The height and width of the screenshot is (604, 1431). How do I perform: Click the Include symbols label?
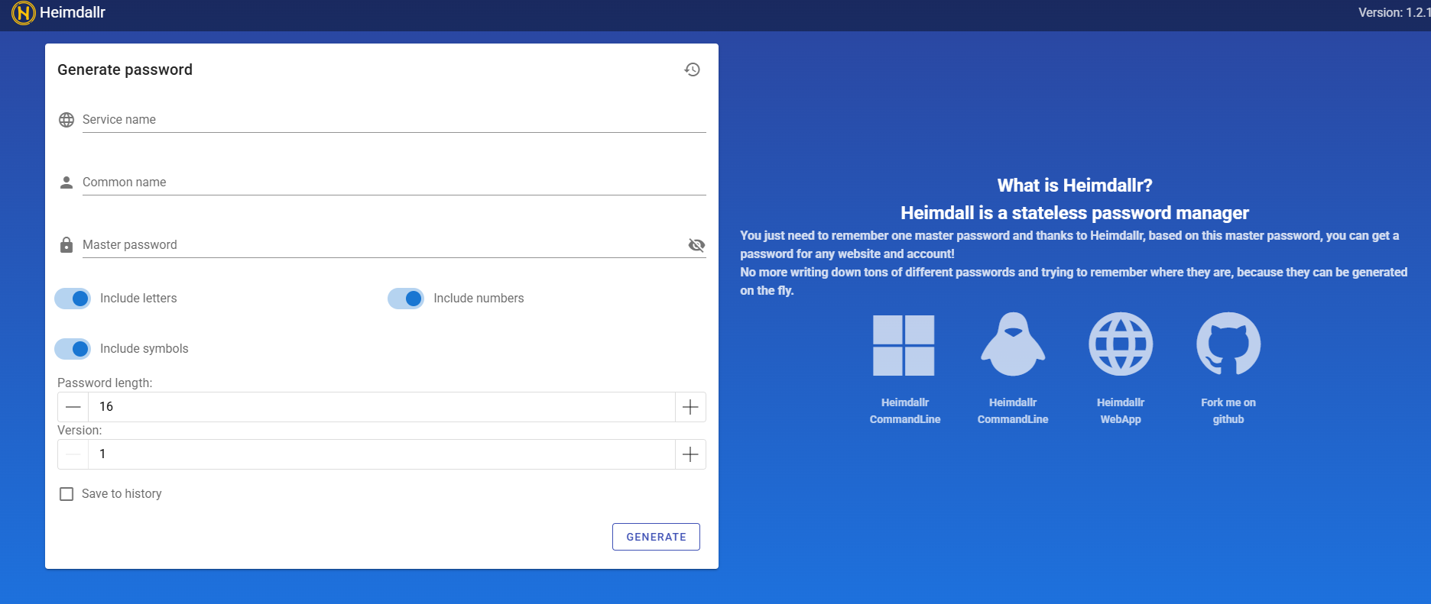click(144, 349)
